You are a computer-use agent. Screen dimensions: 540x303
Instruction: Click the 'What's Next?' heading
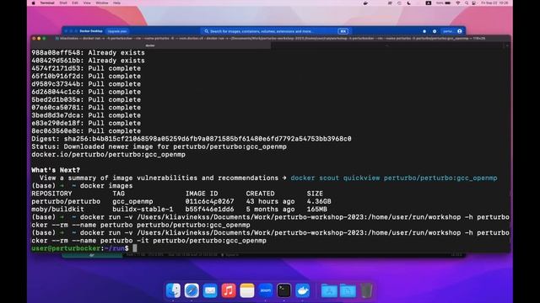[x=56, y=170]
